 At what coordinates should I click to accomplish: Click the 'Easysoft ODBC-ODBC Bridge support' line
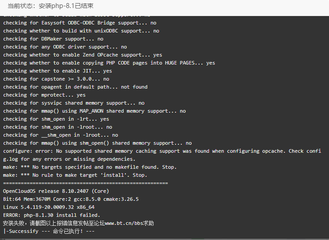point(80,23)
